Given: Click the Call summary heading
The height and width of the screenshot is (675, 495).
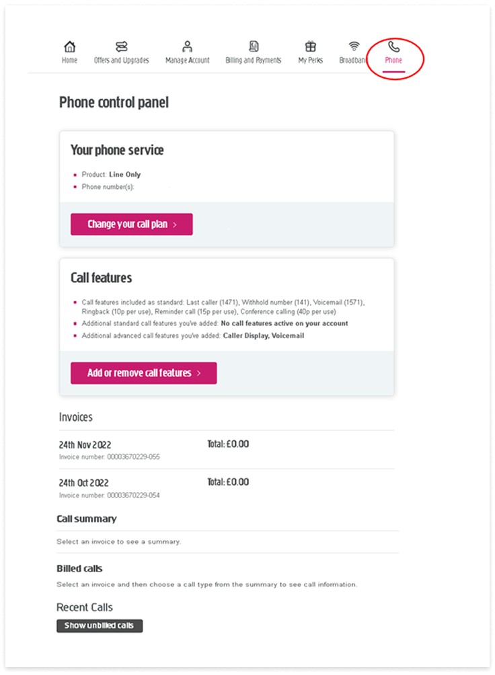Looking at the screenshot, I should point(85,518).
